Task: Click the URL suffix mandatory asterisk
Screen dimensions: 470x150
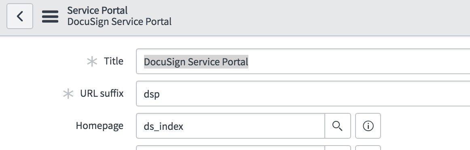Action: coord(68,94)
